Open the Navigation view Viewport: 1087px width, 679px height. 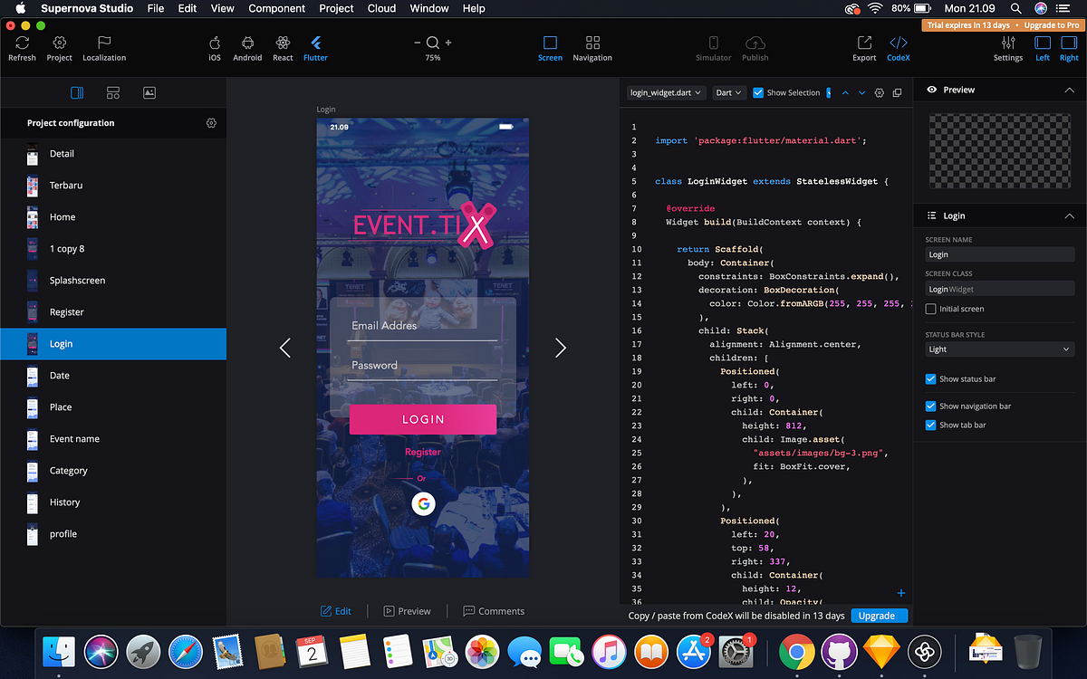tap(592, 48)
